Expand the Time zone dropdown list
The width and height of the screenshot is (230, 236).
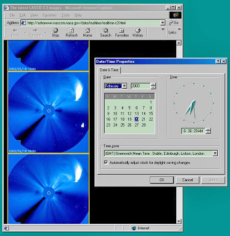(215, 153)
